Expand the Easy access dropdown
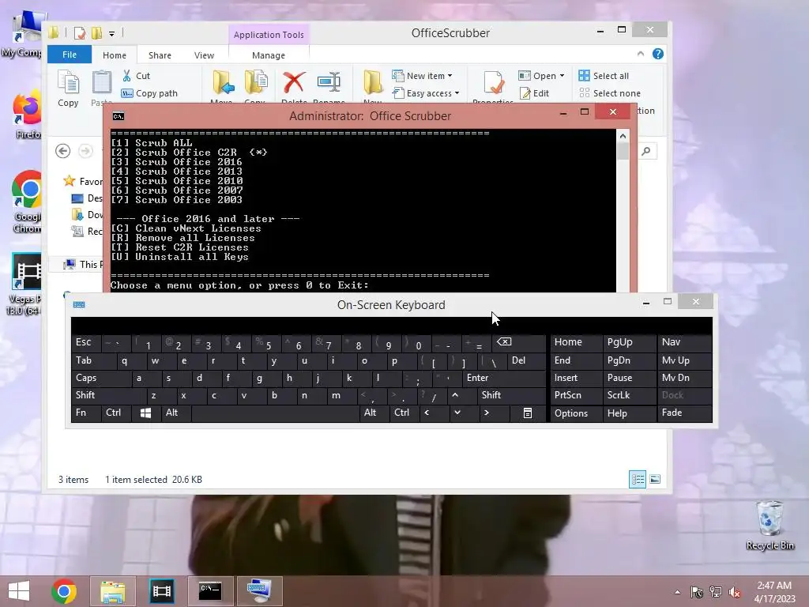The image size is (809, 607). pyautogui.click(x=457, y=93)
